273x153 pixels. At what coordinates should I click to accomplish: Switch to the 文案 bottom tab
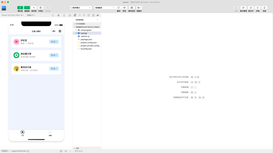22,133
